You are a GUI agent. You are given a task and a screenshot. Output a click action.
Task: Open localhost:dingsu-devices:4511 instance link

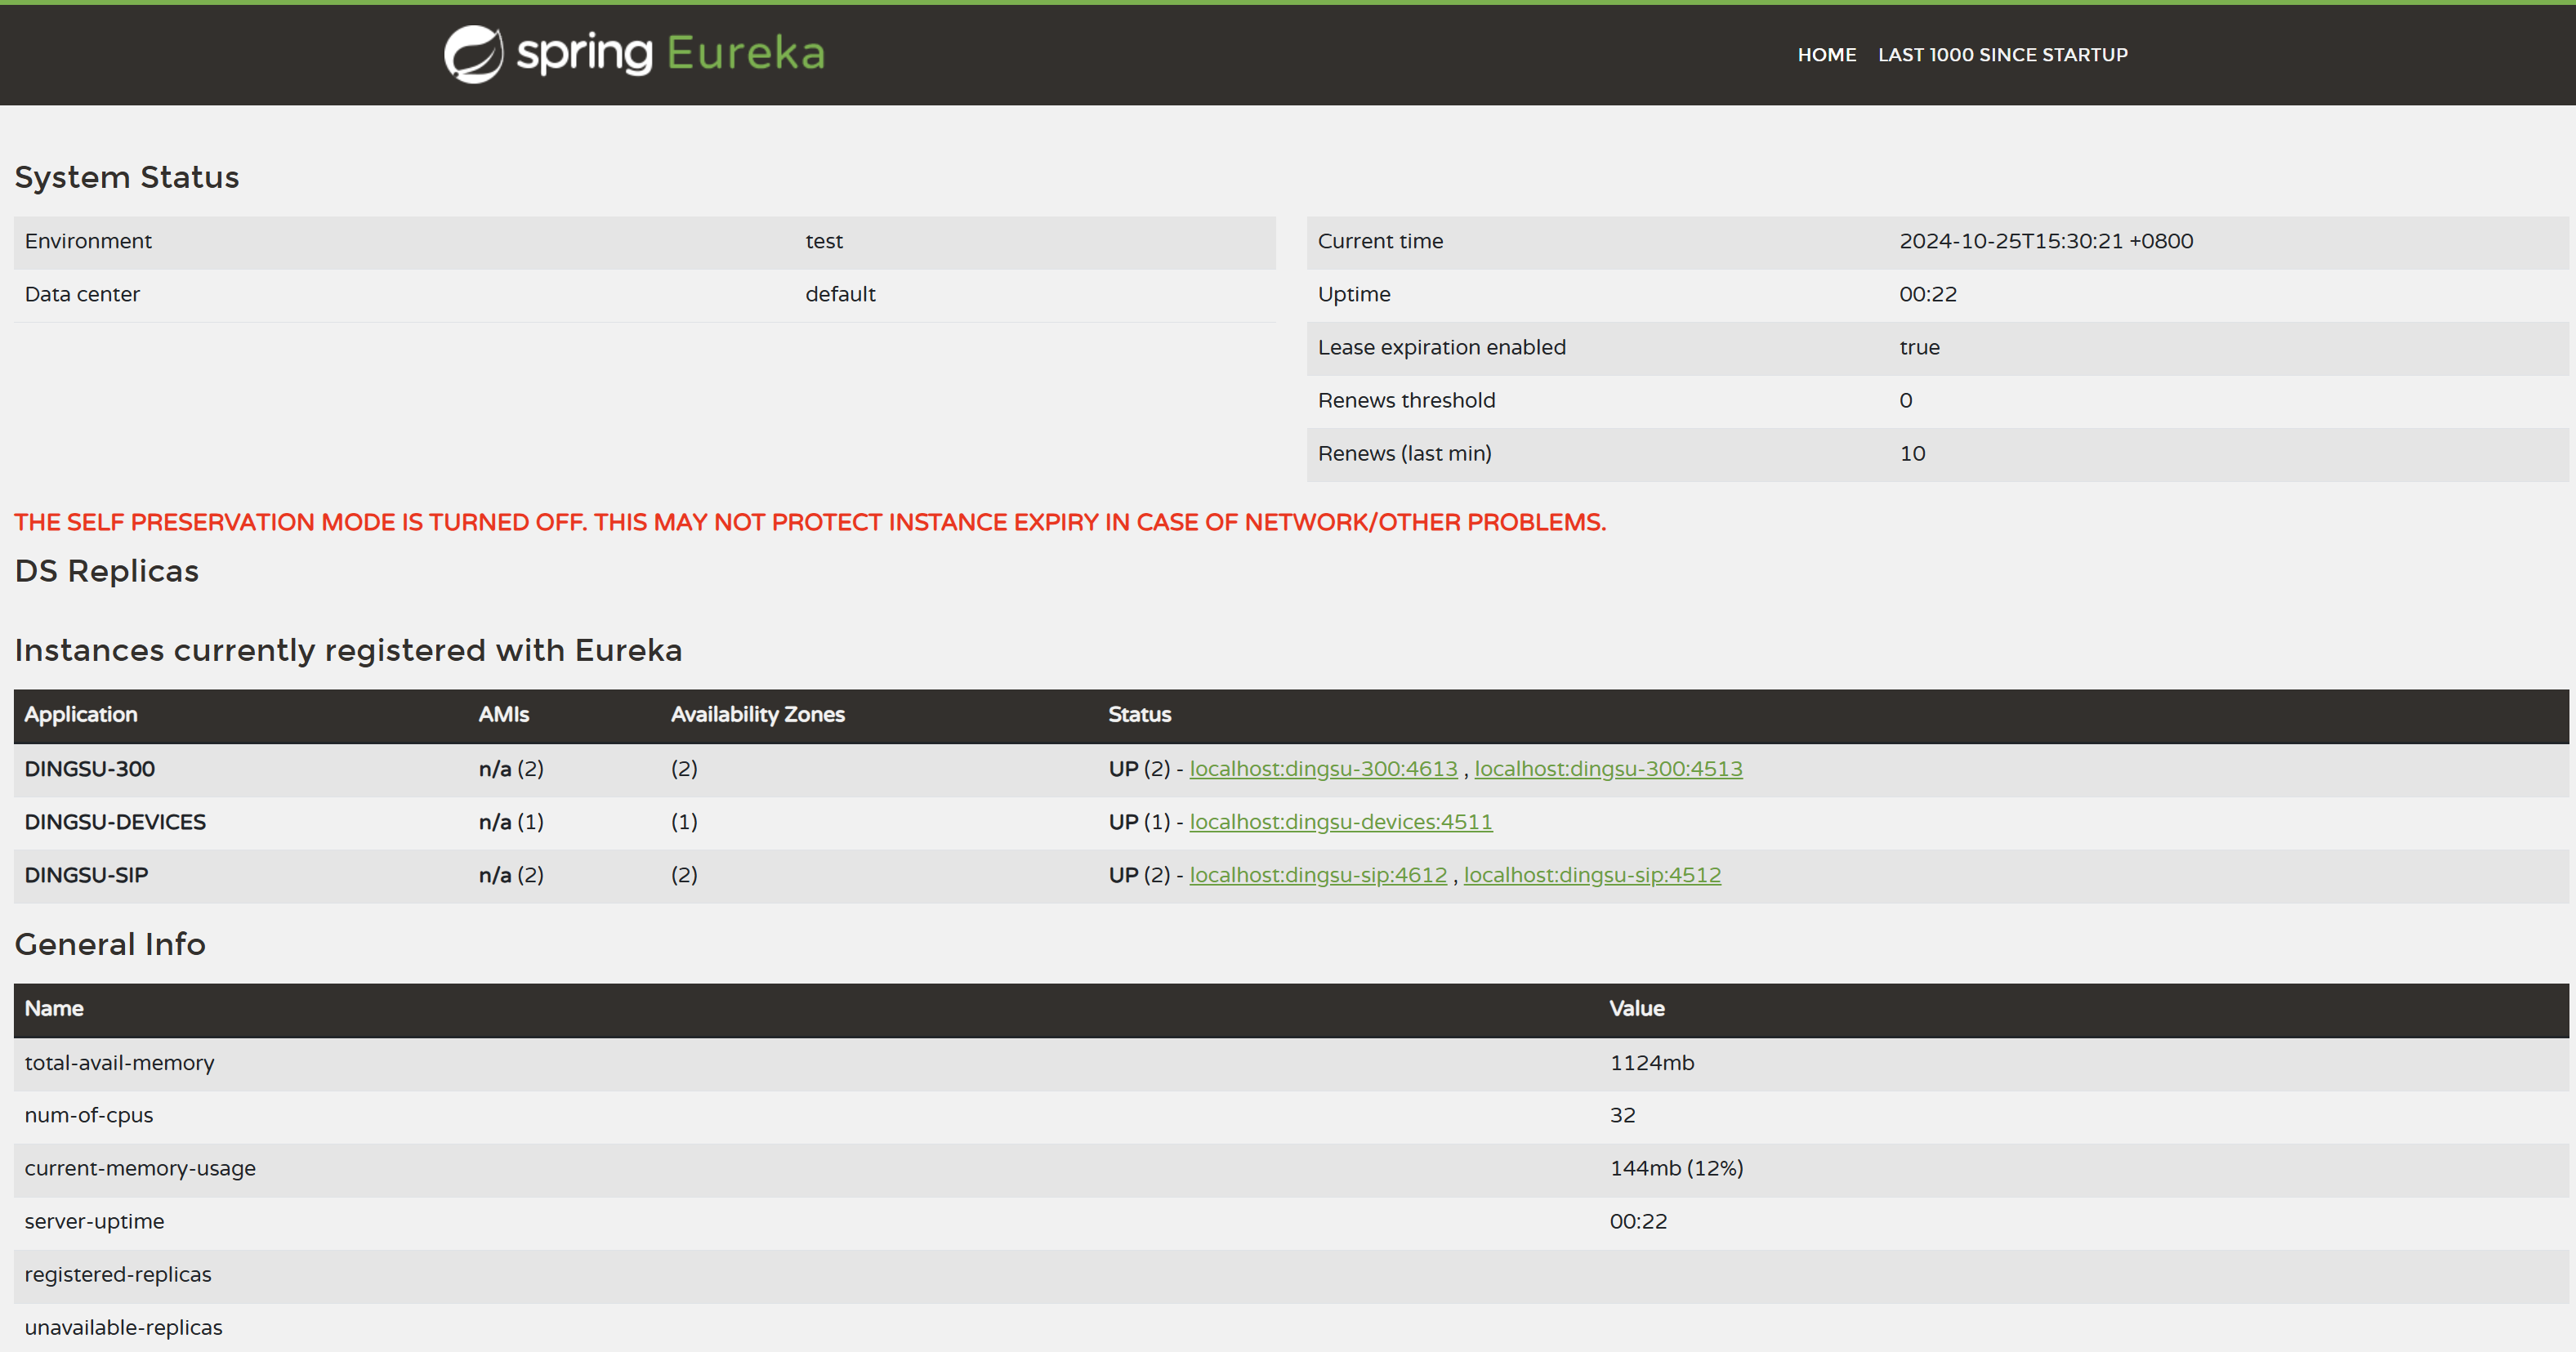[1340, 822]
